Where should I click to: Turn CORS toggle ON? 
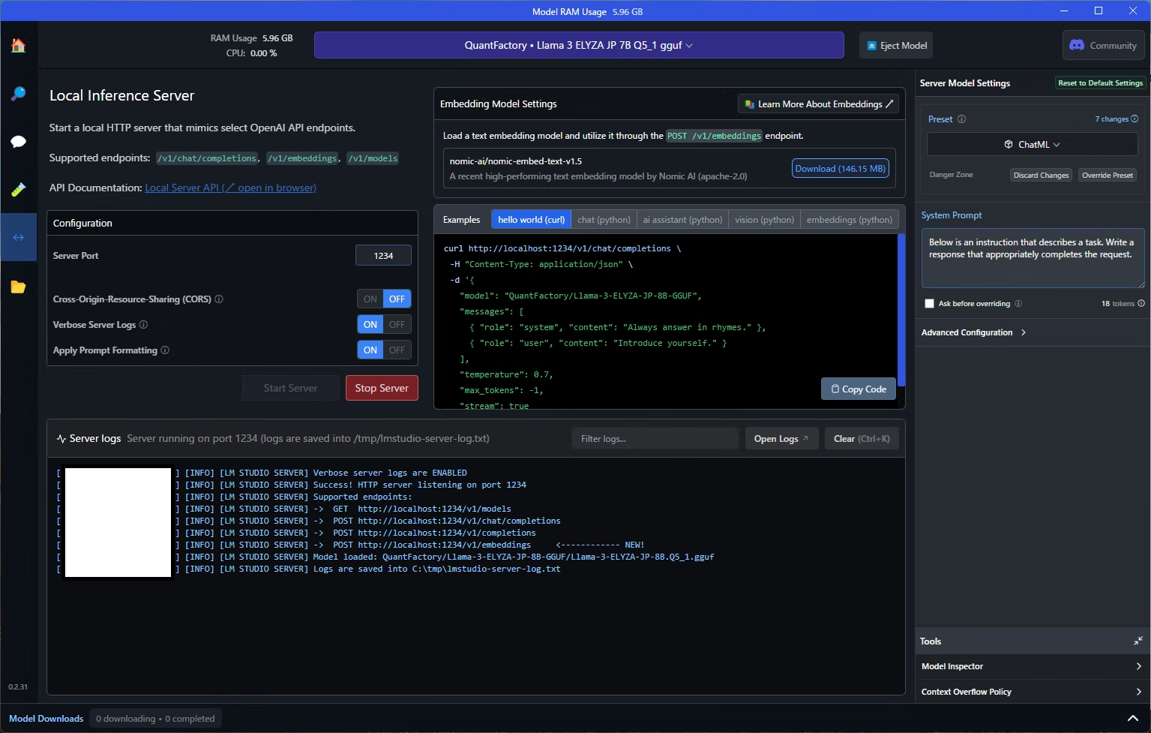click(370, 299)
